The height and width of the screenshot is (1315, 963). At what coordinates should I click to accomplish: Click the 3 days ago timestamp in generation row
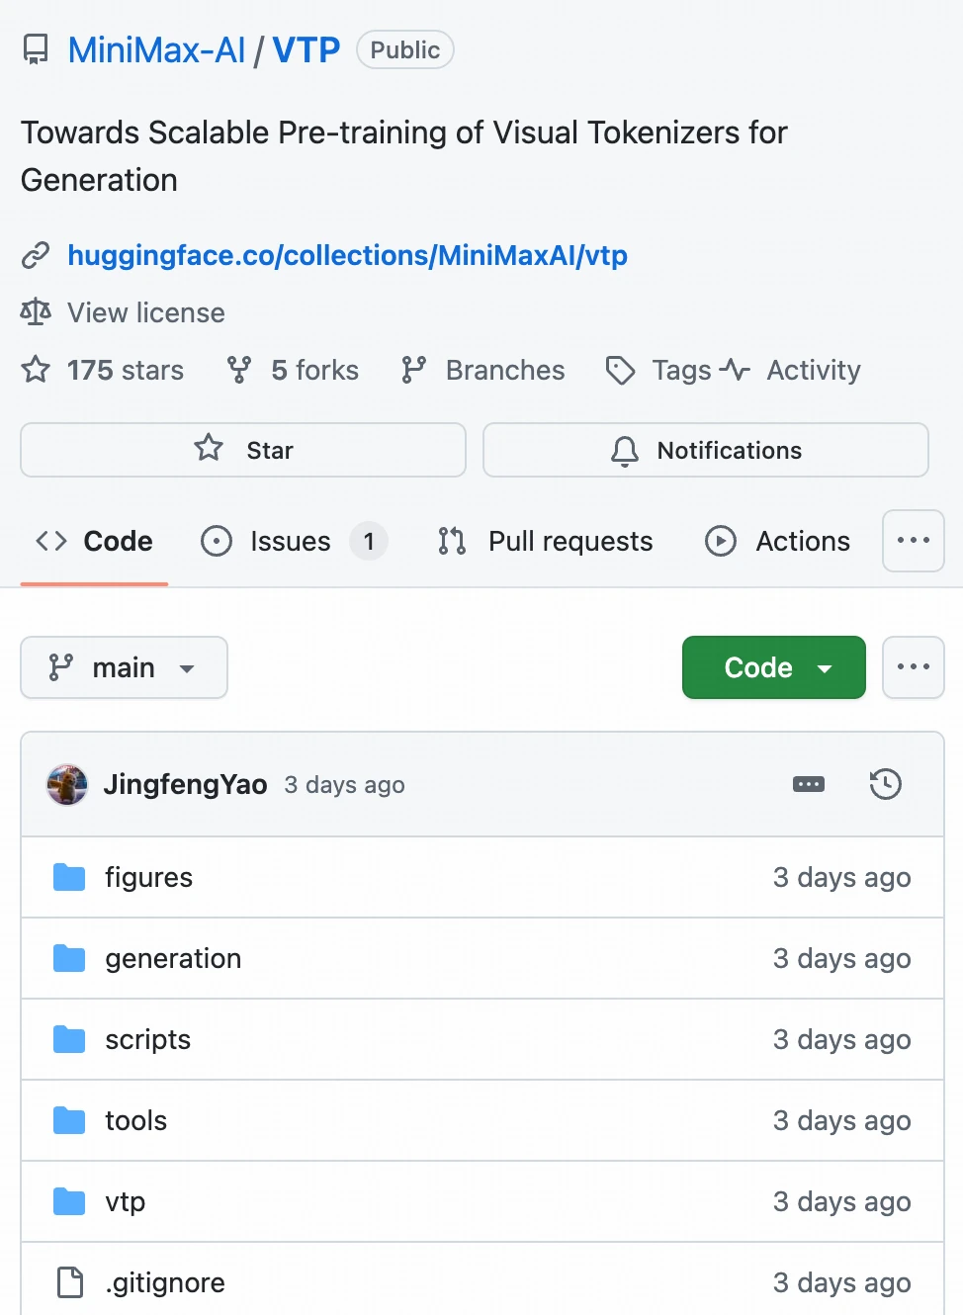pyautogui.click(x=842, y=959)
